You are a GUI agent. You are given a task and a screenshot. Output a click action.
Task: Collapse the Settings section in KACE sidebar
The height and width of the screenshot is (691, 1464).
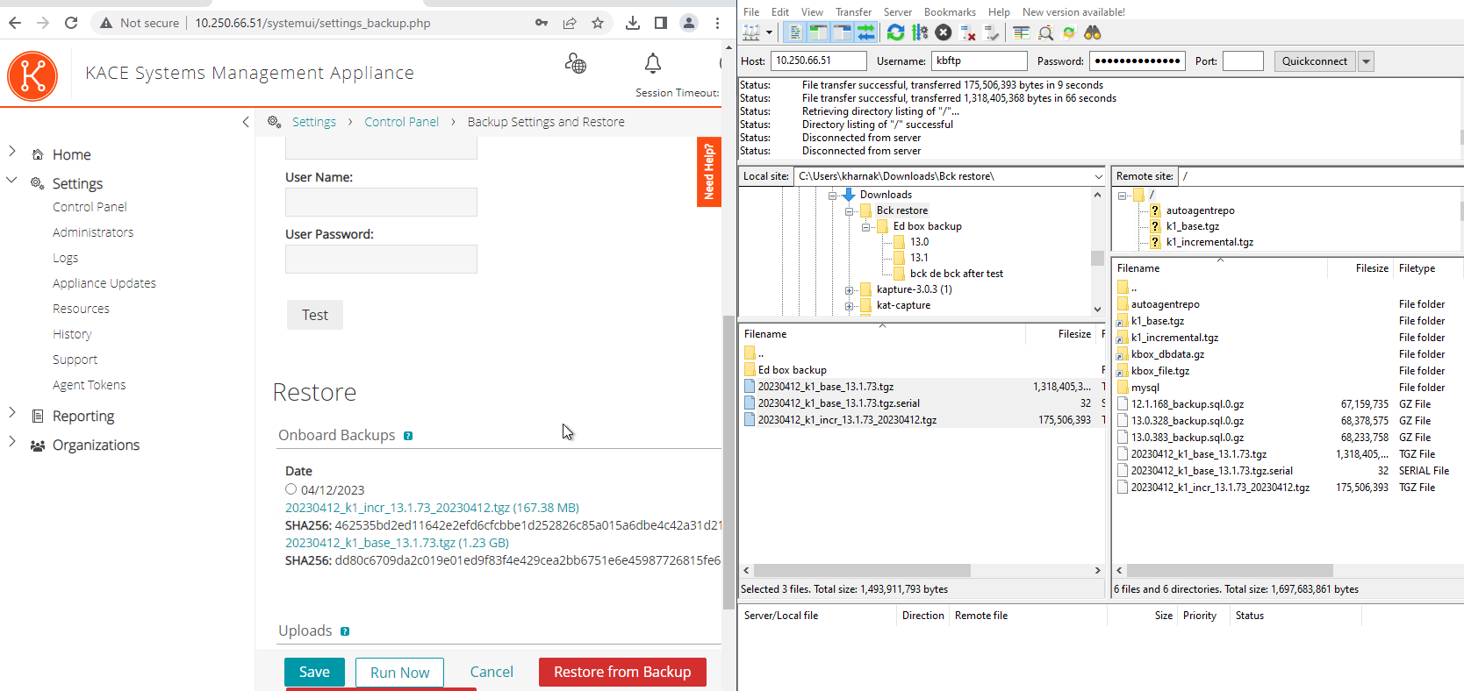(12, 181)
